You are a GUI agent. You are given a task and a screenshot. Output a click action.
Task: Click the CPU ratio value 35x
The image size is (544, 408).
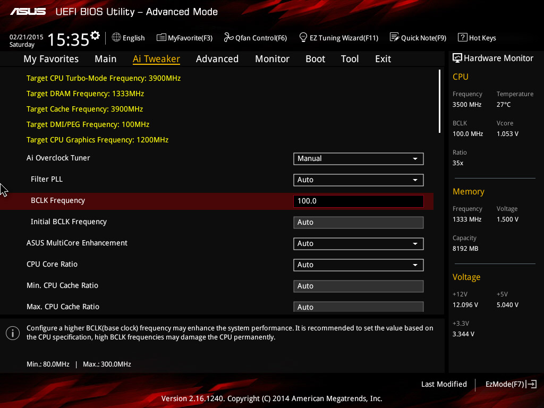pyautogui.click(x=457, y=163)
